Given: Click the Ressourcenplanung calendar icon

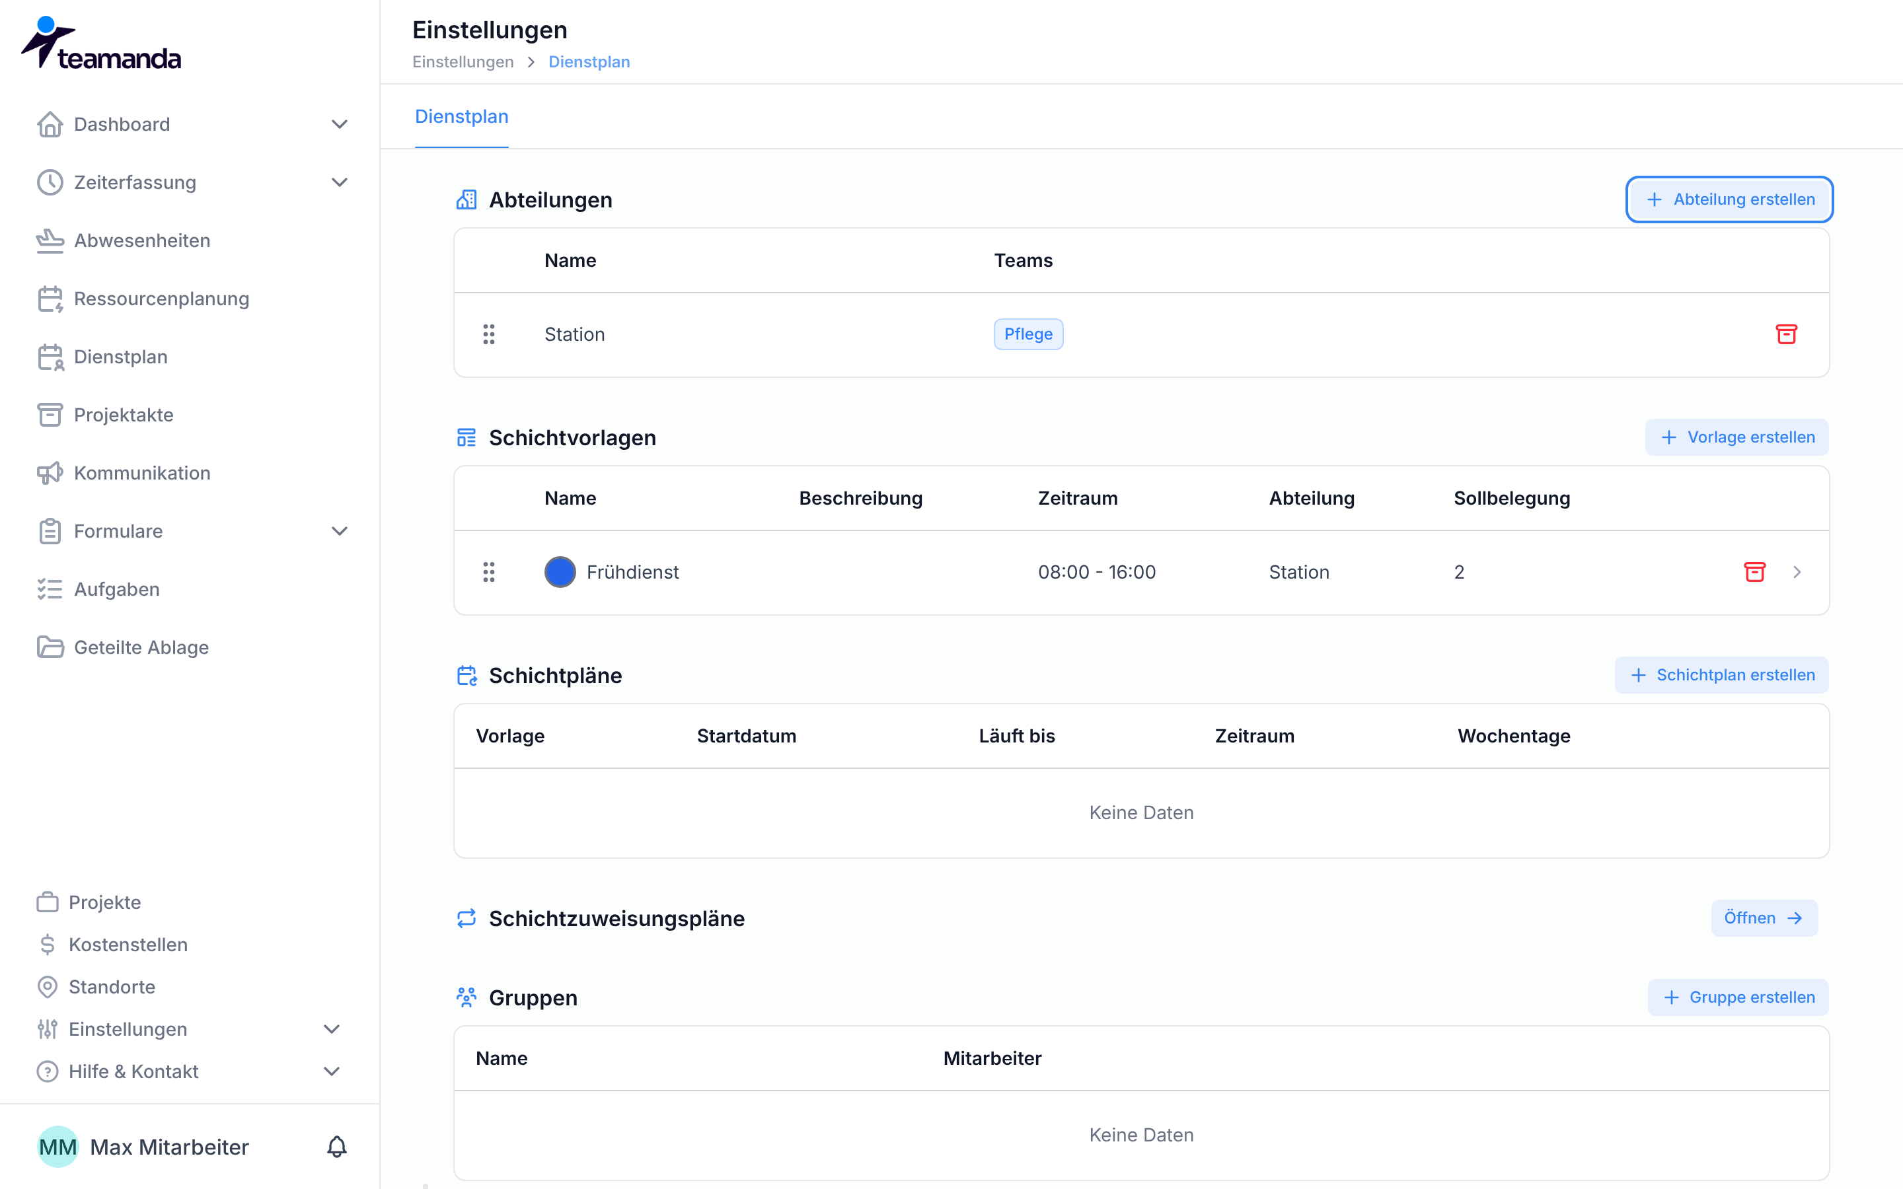Looking at the screenshot, I should click(50, 299).
